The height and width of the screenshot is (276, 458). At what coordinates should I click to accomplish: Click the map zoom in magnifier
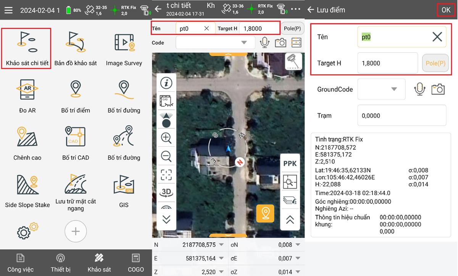(166, 138)
